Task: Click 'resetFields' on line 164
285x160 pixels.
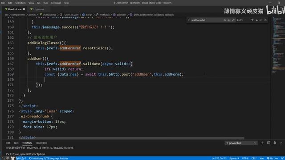Action: pos(95,48)
